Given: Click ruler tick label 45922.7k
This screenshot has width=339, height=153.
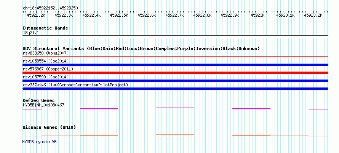Looking at the screenshot, I should coord(174,15).
